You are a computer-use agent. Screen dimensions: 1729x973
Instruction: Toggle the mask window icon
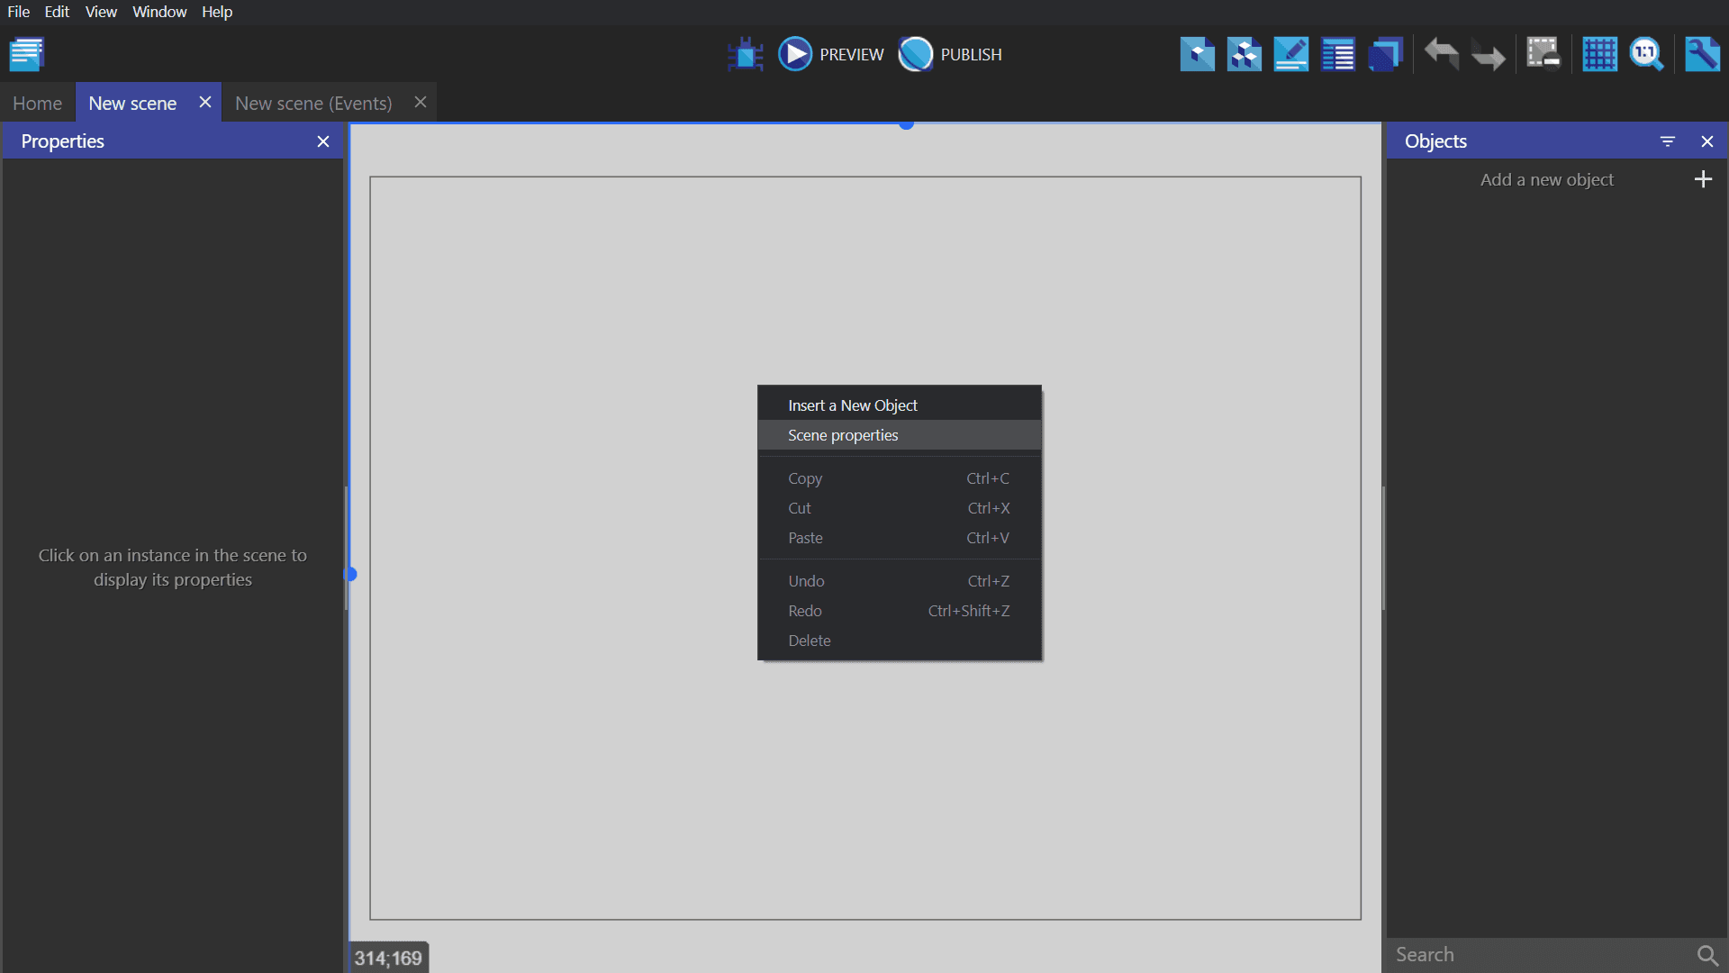click(1543, 54)
